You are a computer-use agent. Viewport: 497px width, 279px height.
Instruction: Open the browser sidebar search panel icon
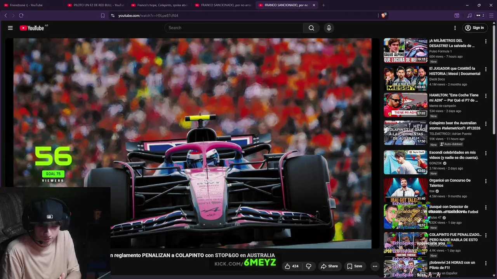tap(457, 15)
